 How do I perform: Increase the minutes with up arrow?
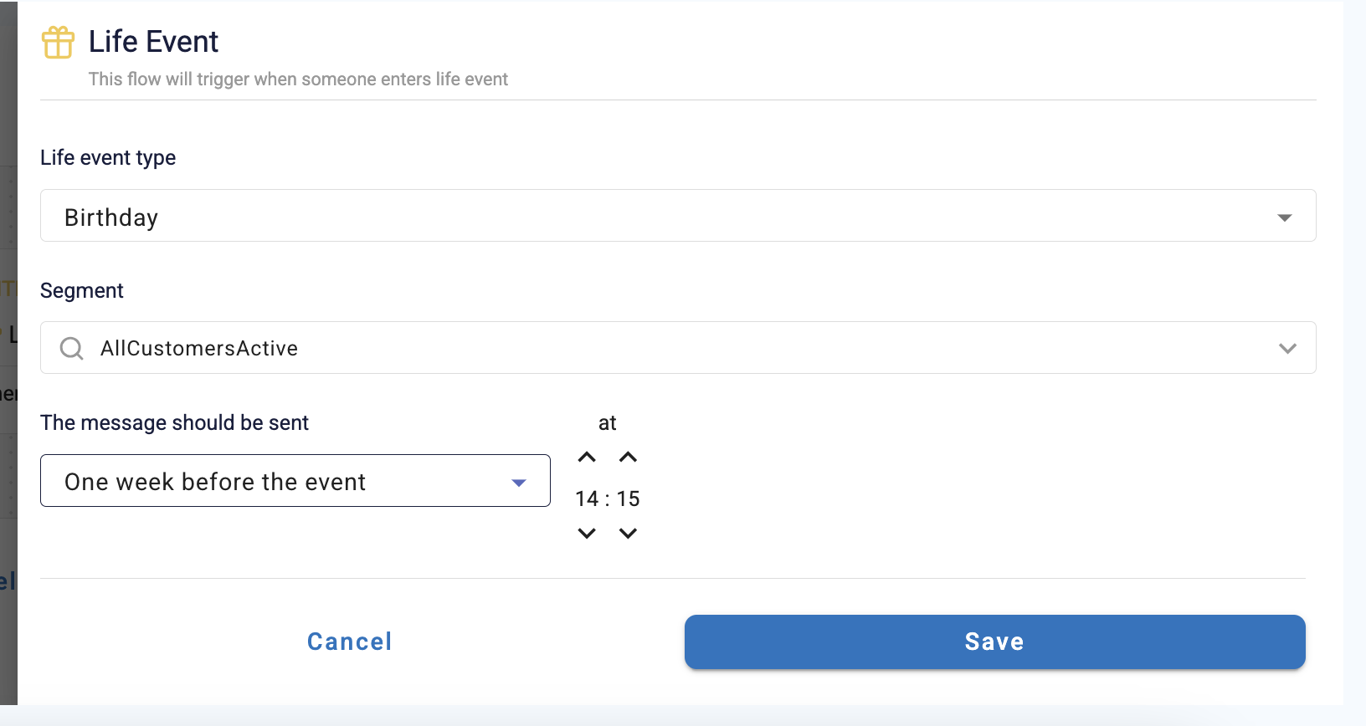628,458
